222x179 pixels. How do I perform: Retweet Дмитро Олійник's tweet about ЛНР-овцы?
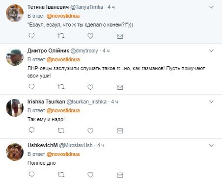pos(61,87)
